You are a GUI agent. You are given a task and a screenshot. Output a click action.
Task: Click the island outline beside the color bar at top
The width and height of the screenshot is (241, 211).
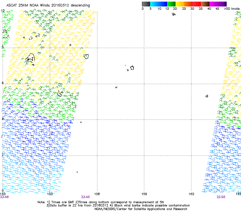(x=174, y=14)
